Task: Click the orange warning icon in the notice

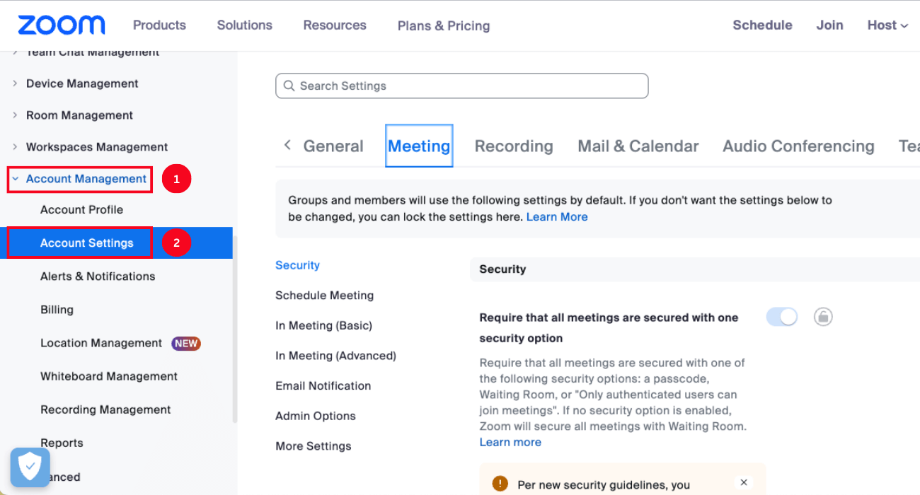Action: pyautogui.click(x=500, y=484)
